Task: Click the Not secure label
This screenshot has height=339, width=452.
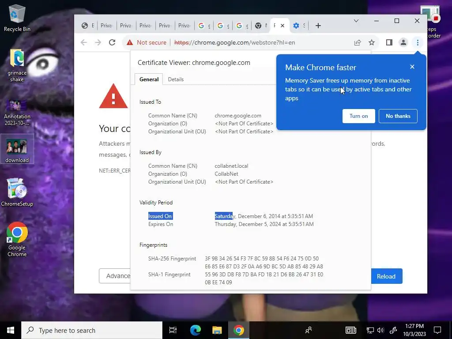Action: 152,43
